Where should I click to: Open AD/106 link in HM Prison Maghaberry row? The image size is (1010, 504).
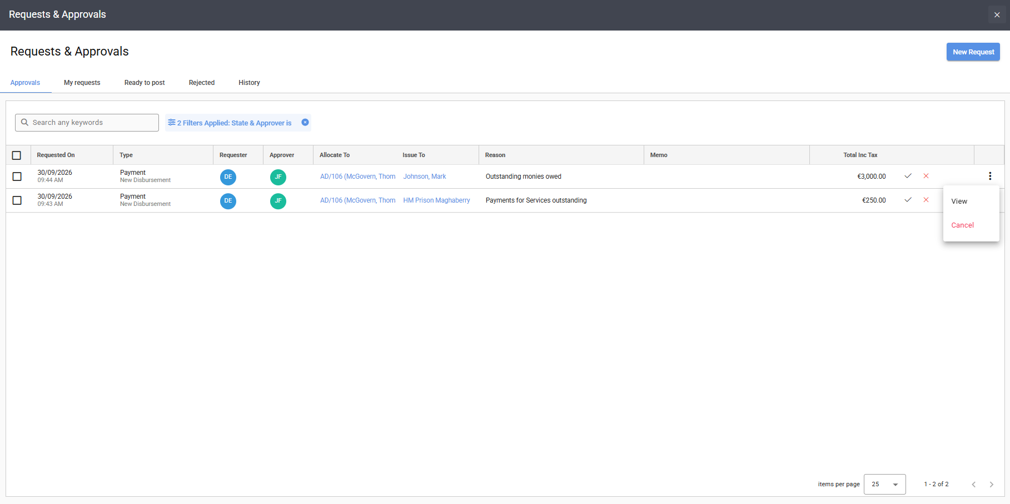357,200
